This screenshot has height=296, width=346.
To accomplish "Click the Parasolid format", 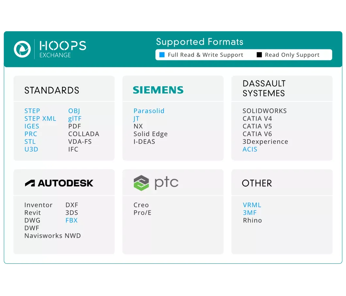I will 149,111.
